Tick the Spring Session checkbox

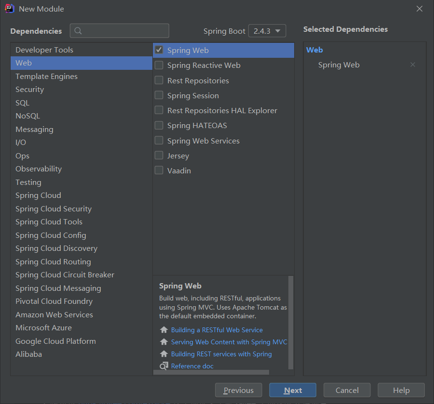point(159,95)
